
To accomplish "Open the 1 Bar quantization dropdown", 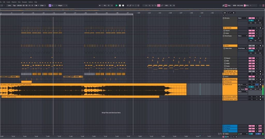I will point(43,5).
